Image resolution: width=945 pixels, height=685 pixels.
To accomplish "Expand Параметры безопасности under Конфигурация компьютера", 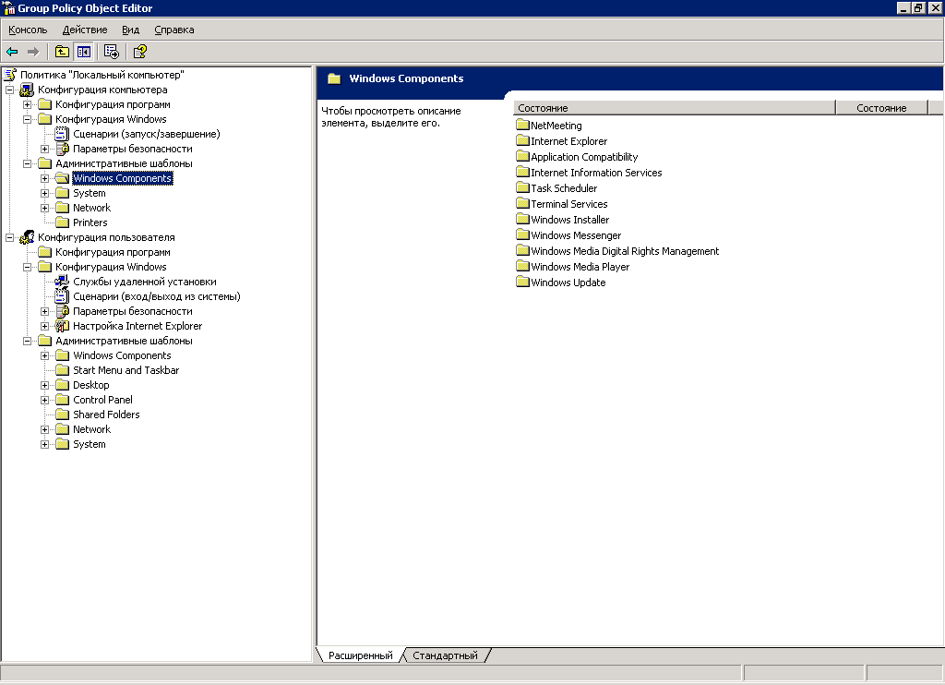I will [x=44, y=149].
